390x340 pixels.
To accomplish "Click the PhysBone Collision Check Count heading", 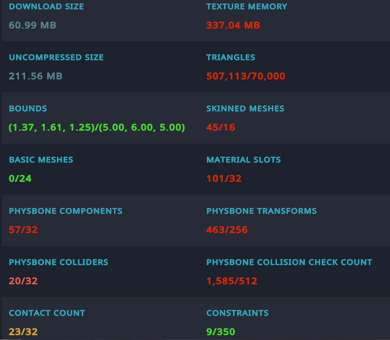I will pos(289,262).
